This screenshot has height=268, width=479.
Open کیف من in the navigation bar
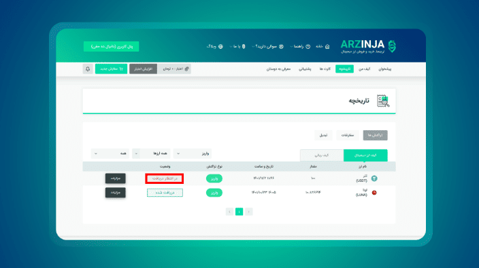[x=365, y=69]
